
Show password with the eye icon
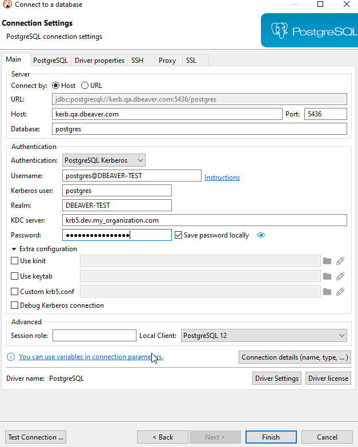point(261,235)
